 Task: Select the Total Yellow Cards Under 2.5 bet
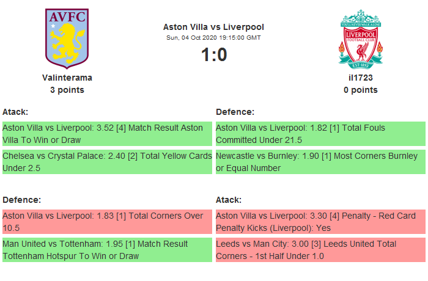[x=107, y=162]
